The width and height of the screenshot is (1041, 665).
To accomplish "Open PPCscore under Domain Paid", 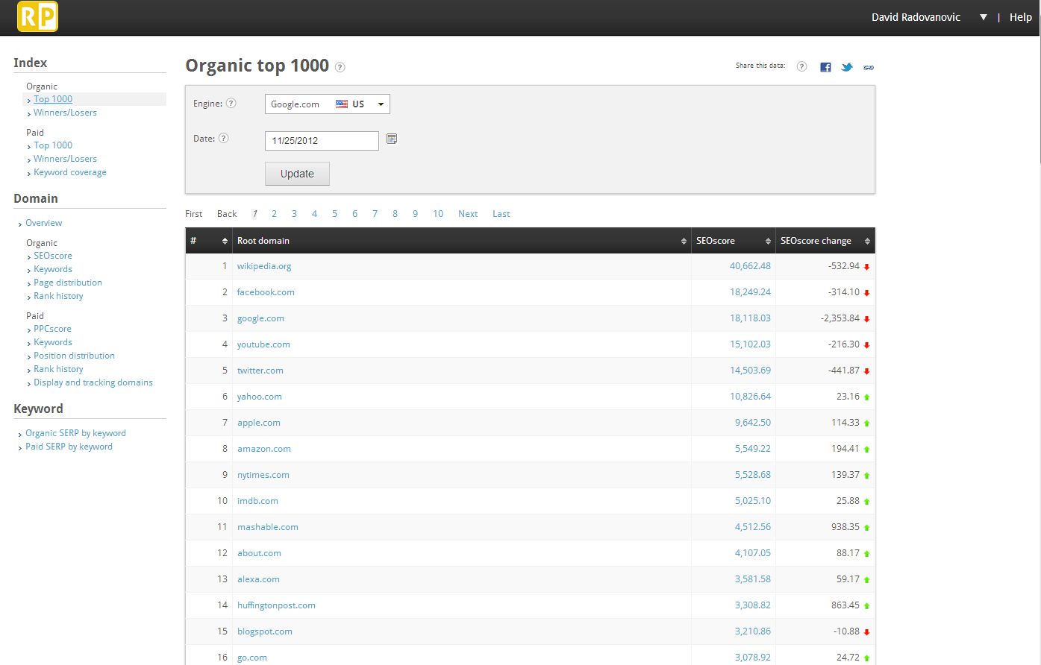I will pos(52,329).
